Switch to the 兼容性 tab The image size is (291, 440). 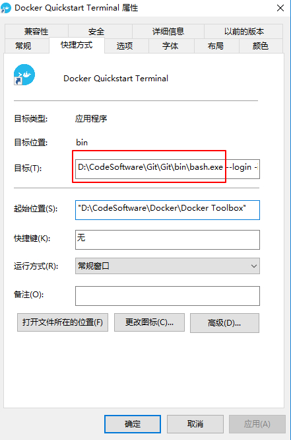(36, 32)
